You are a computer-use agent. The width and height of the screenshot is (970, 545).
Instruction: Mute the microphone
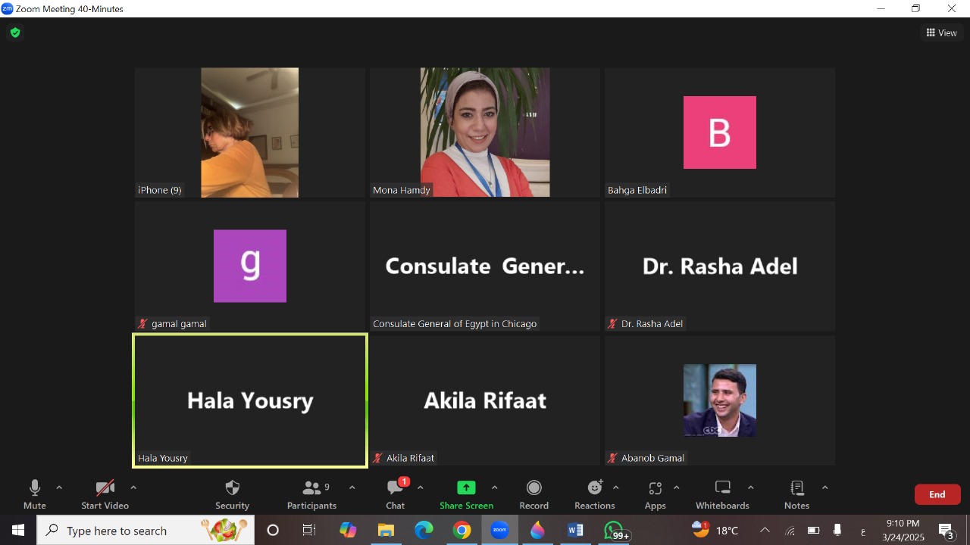(x=34, y=494)
